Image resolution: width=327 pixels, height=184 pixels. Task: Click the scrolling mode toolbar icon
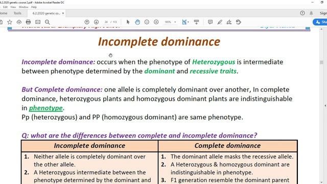196,22
